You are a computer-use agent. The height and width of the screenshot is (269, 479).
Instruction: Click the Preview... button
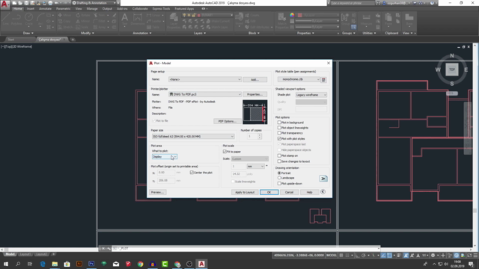(158, 192)
